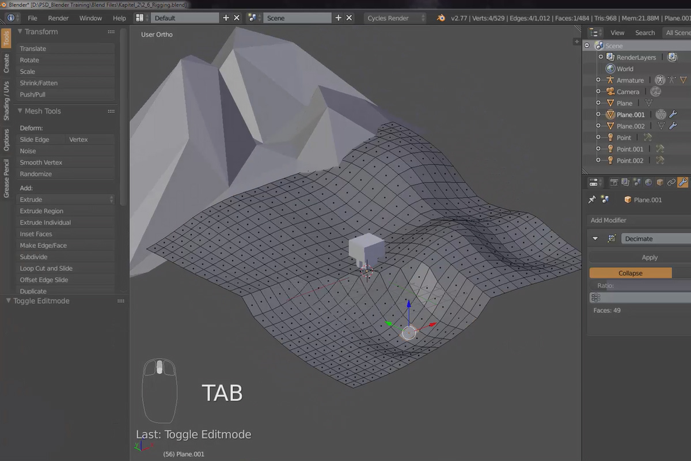Collapse the Scene tree in outliner

point(587,46)
